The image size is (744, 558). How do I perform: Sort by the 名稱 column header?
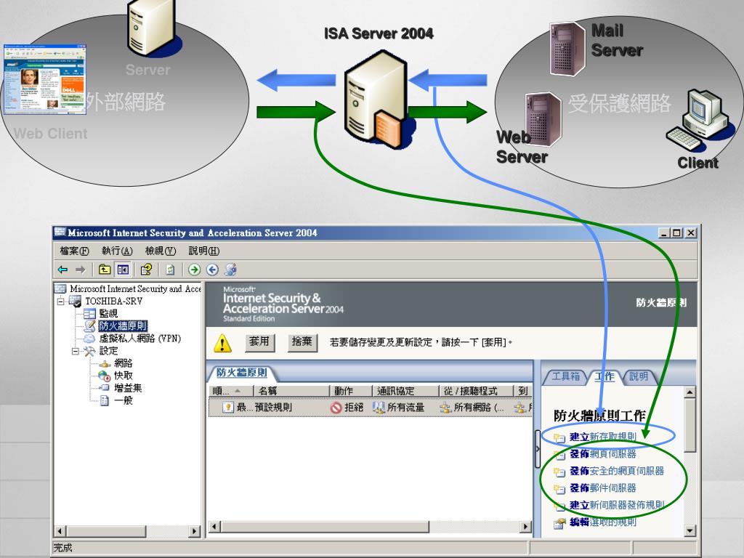click(x=291, y=391)
